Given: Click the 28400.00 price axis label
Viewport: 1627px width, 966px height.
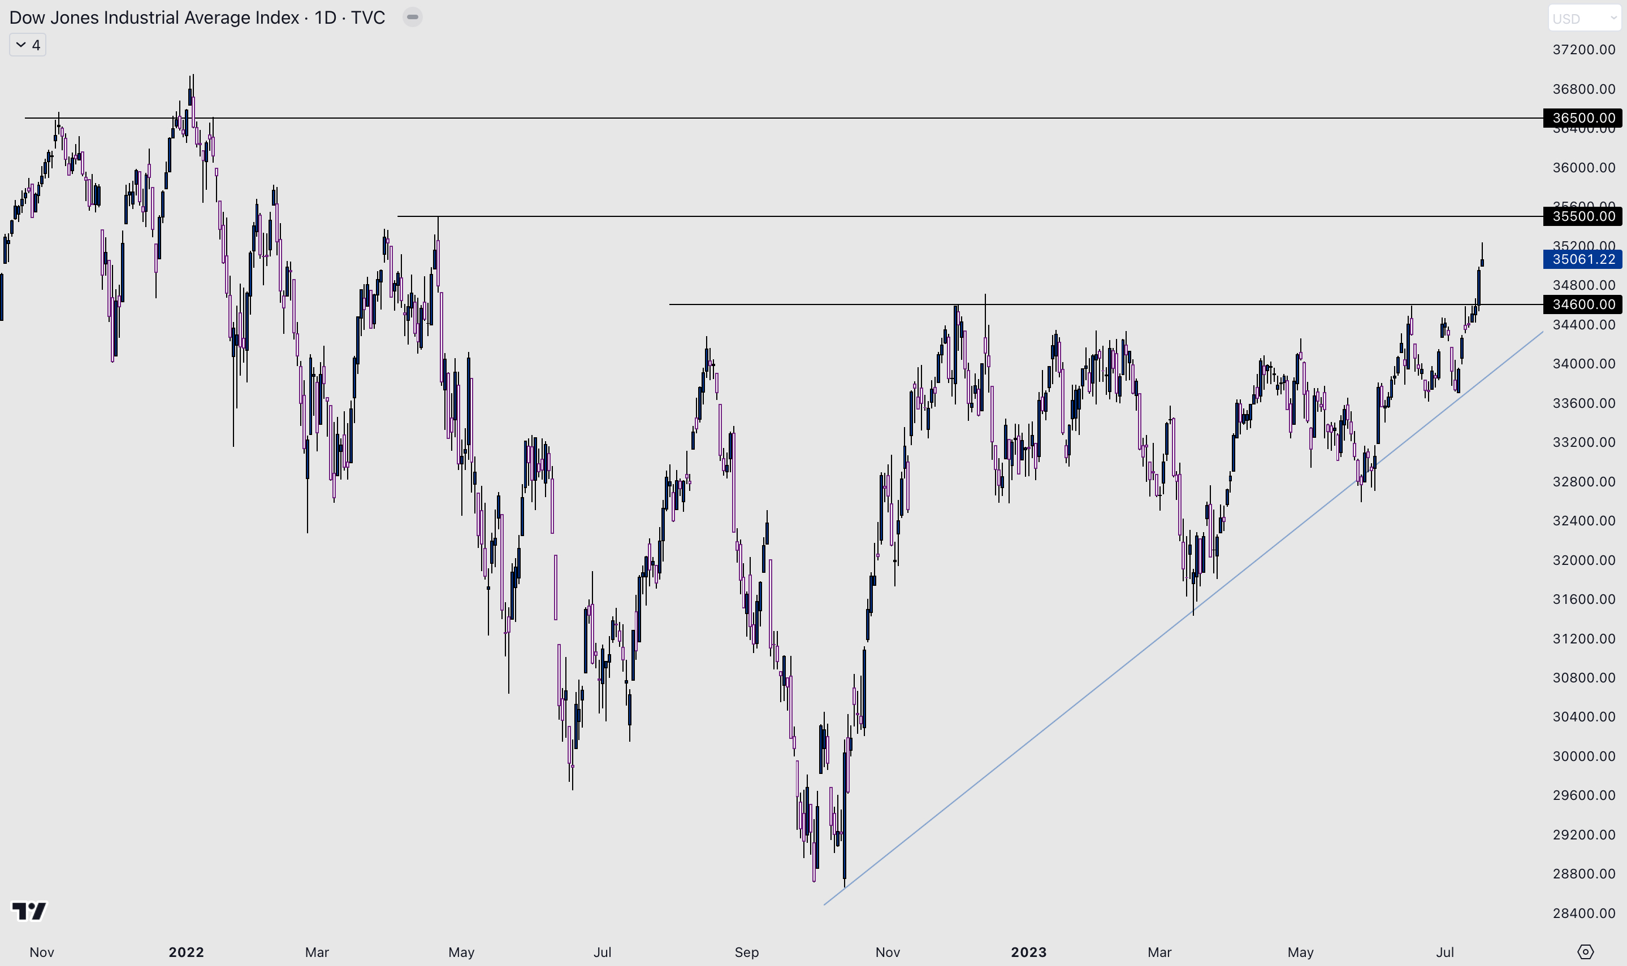Looking at the screenshot, I should tap(1584, 913).
